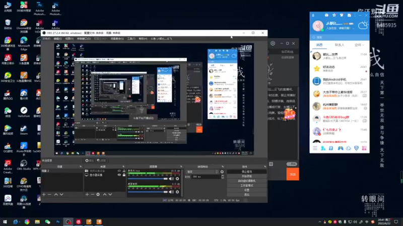The width and height of the screenshot is (403, 226).
Task: Toggle lock on 显示器采集 source
Action: [124, 175]
